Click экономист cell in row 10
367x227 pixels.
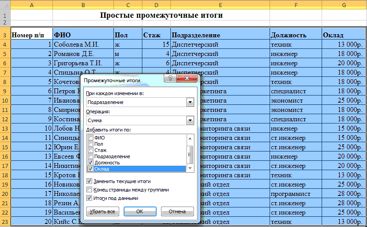(296, 100)
